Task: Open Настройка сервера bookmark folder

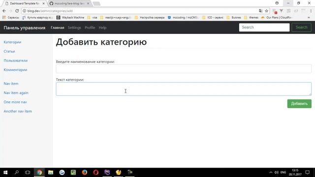Action: (150, 18)
